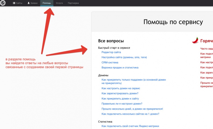
Task: Open Как настроить домен на сервис
Action: [x=121, y=88]
